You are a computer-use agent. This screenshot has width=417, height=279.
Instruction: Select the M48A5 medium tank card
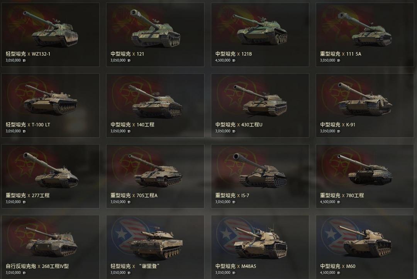[260, 247]
